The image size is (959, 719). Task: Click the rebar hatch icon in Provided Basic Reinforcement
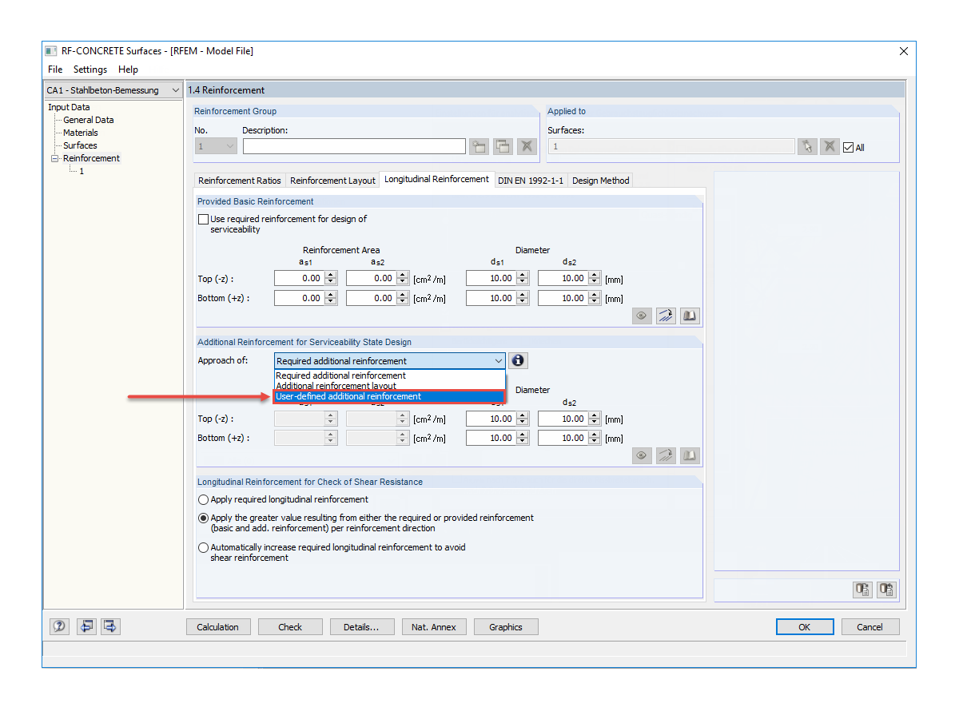coord(666,316)
